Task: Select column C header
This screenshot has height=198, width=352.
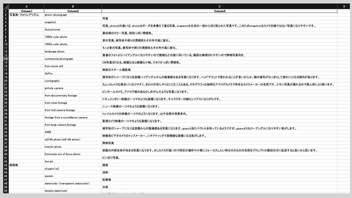Action: coord(219,6)
